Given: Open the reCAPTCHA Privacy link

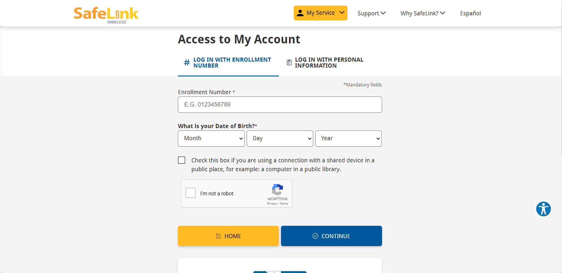Looking at the screenshot, I should click(x=272, y=204).
